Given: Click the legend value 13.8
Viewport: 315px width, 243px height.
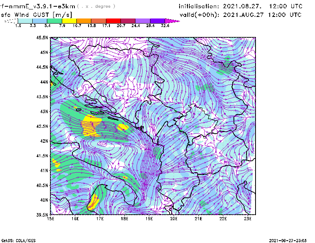Looking at the screenshot, I should coord(92,26).
